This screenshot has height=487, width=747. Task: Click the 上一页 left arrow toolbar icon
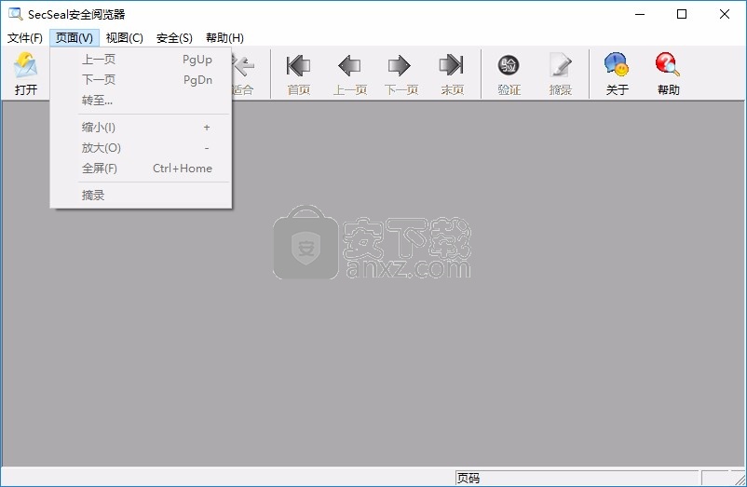pyautogui.click(x=349, y=66)
